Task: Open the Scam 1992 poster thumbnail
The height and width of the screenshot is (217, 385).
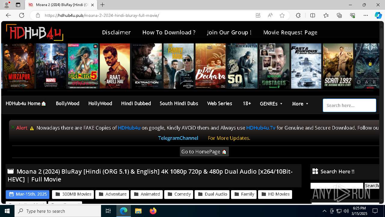Action: pyautogui.click(x=338, y=66)
